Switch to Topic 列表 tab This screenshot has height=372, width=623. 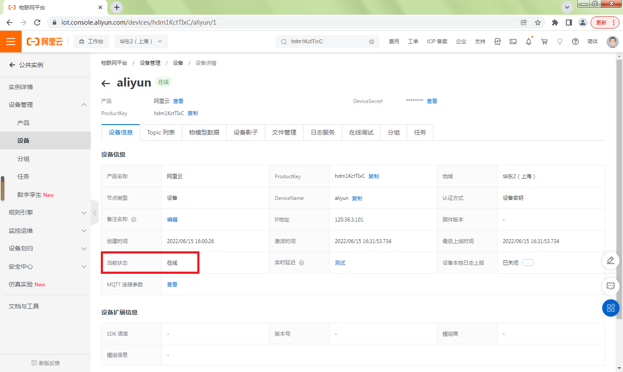161,132
